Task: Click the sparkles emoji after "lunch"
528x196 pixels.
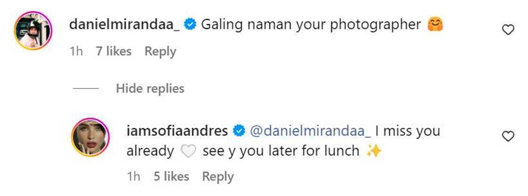Action: [373, 151]
